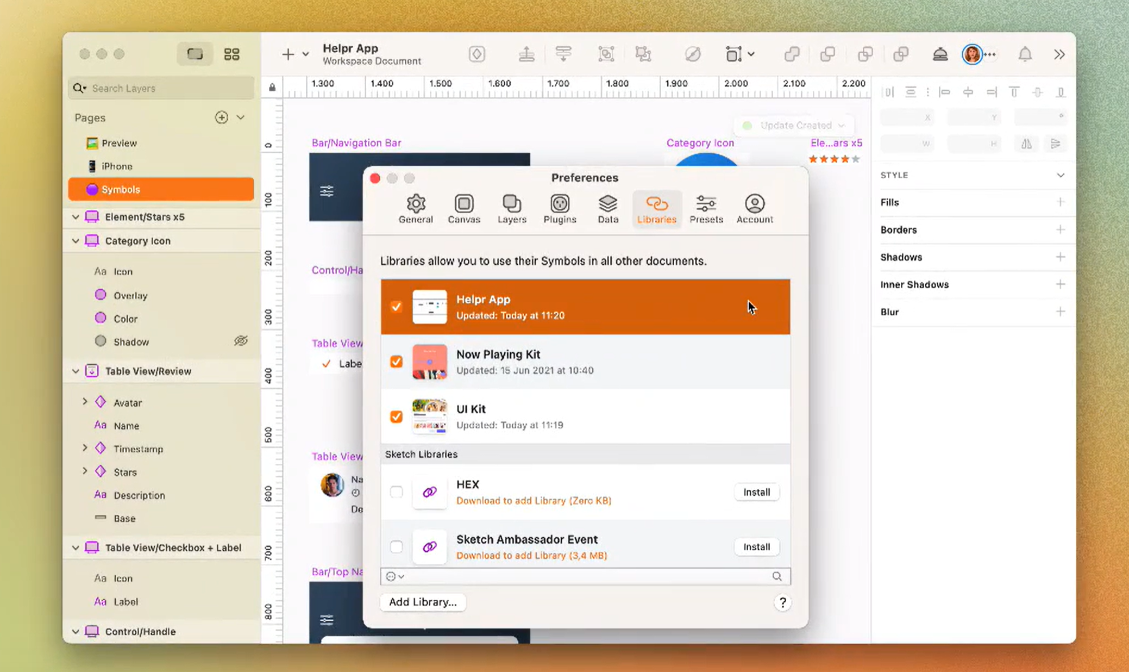
Task: Click the Union boolean icon
Action: click(x=792, y=54)
